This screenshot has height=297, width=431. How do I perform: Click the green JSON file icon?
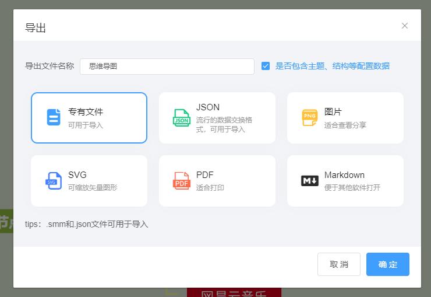coord(181,118)
